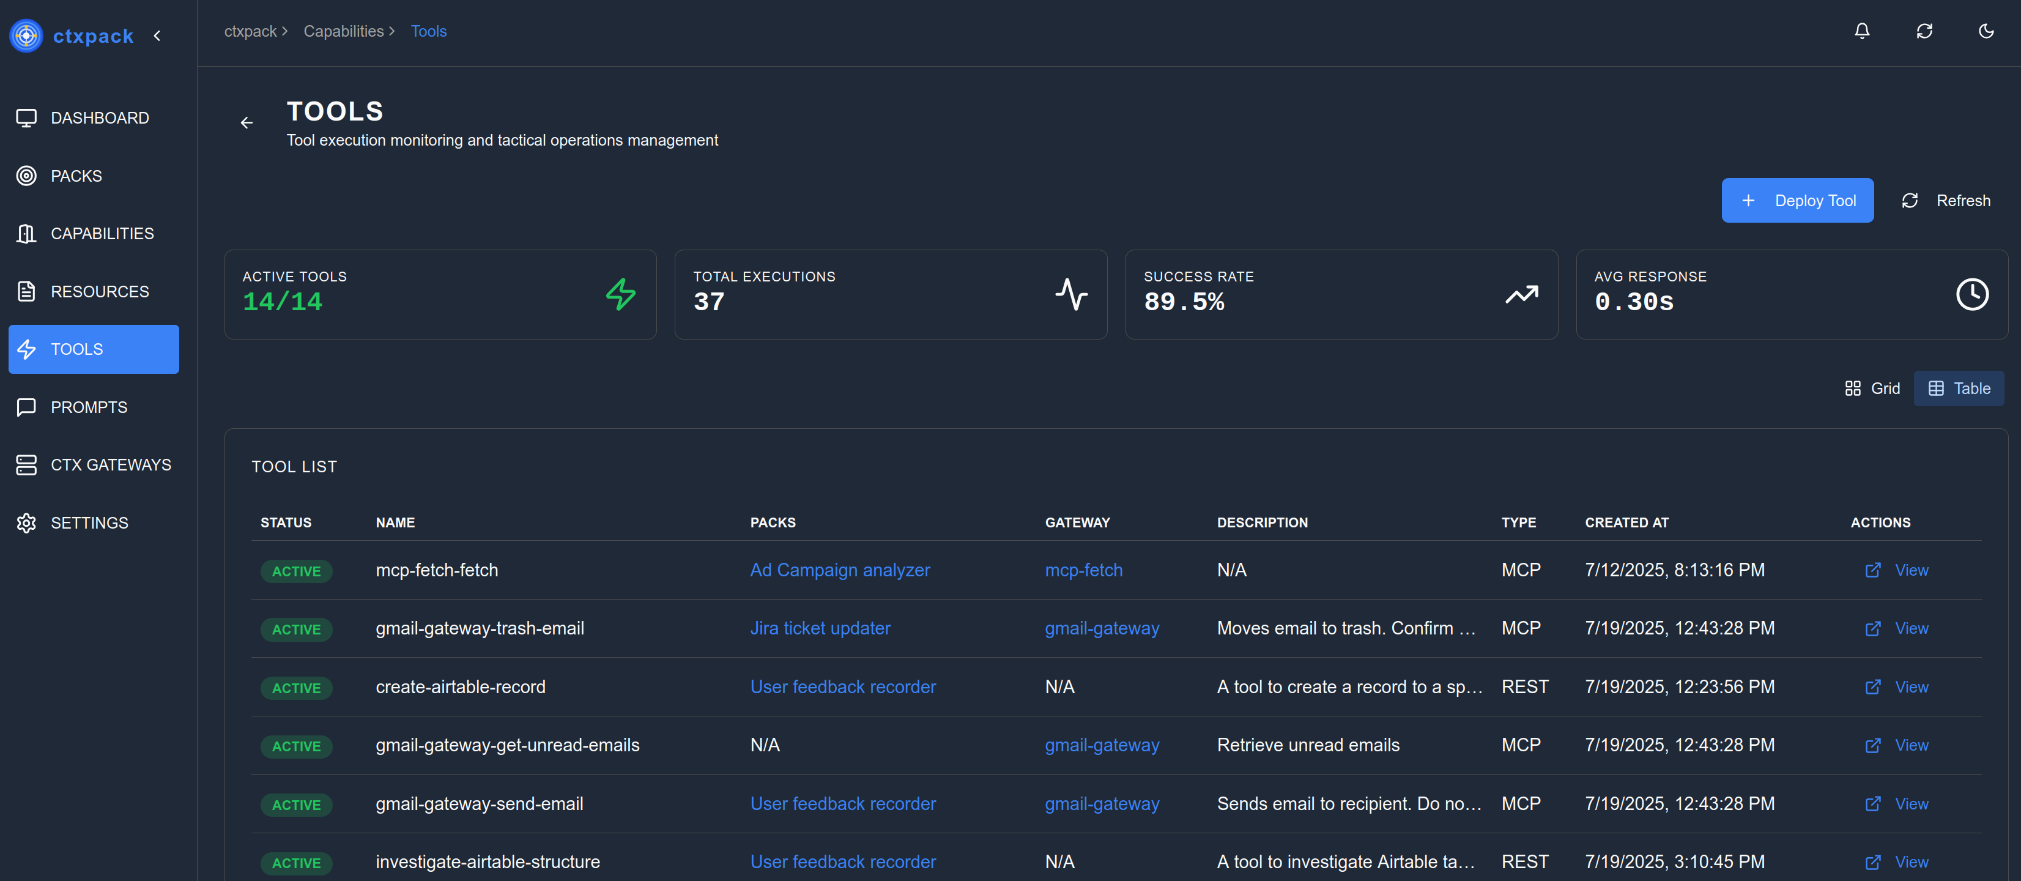The width and height of the screenshot is (2021, 881).
Task: Click the Refresh button
Action: pos(1946,200)
